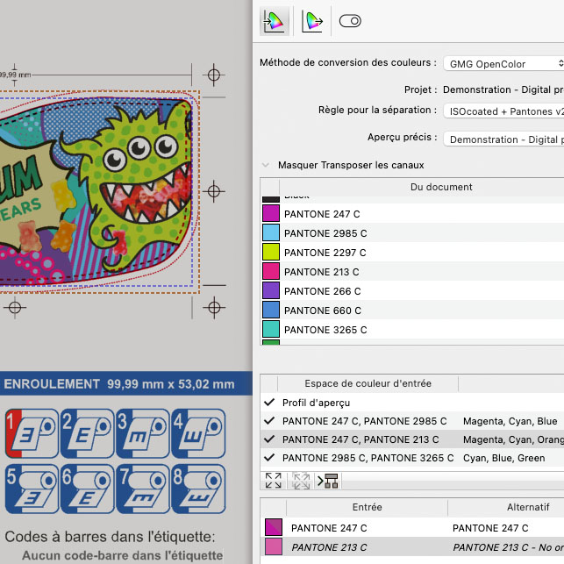The image size is (564, 564).
Task: Click the PANTONE 247 C swatch in the document list
Action: point(271,213)
